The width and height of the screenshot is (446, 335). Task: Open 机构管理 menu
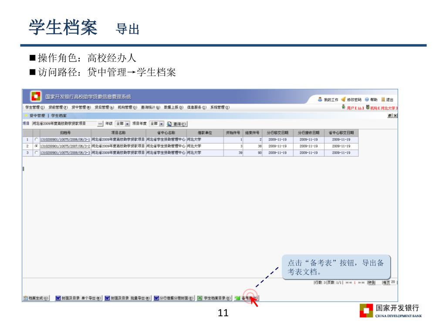click(128, 107)
